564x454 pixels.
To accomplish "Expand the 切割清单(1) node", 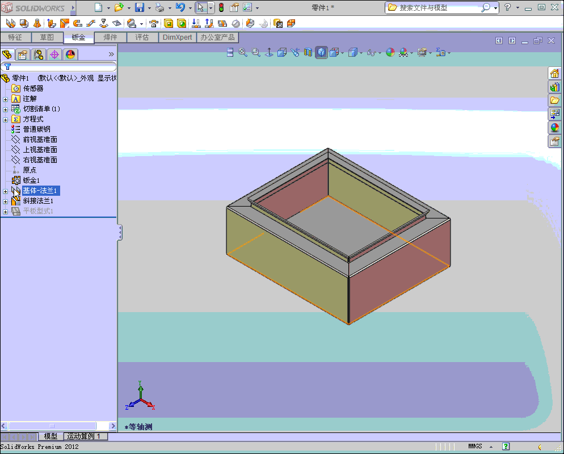I will click(6, 110).
